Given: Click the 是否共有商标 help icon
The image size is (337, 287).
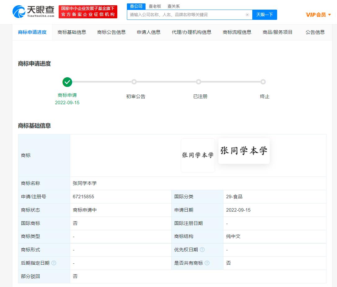Looking at the screenshot, I should click(x=206, y=263).
